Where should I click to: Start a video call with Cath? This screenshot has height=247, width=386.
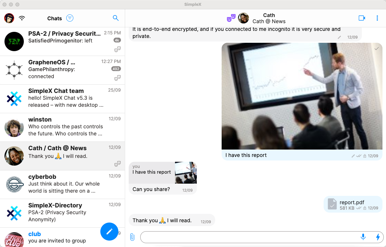point(362,18)
